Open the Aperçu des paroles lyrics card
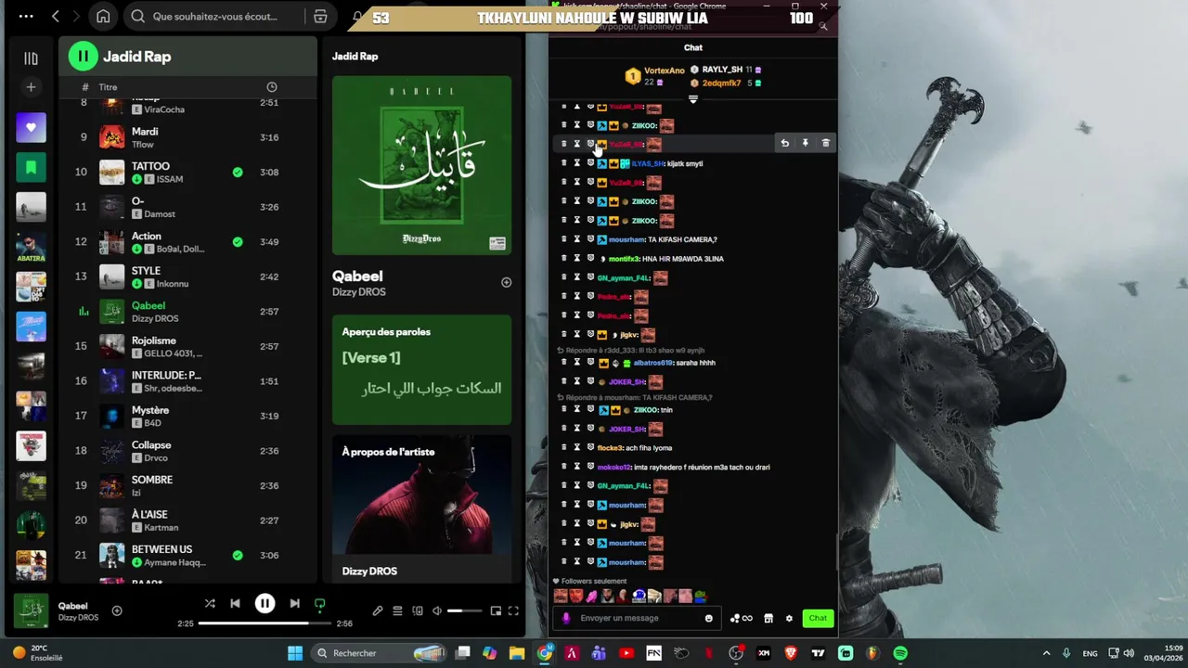Image resolution: width=1188 pixels, height=668 pixels. [421, 369]
